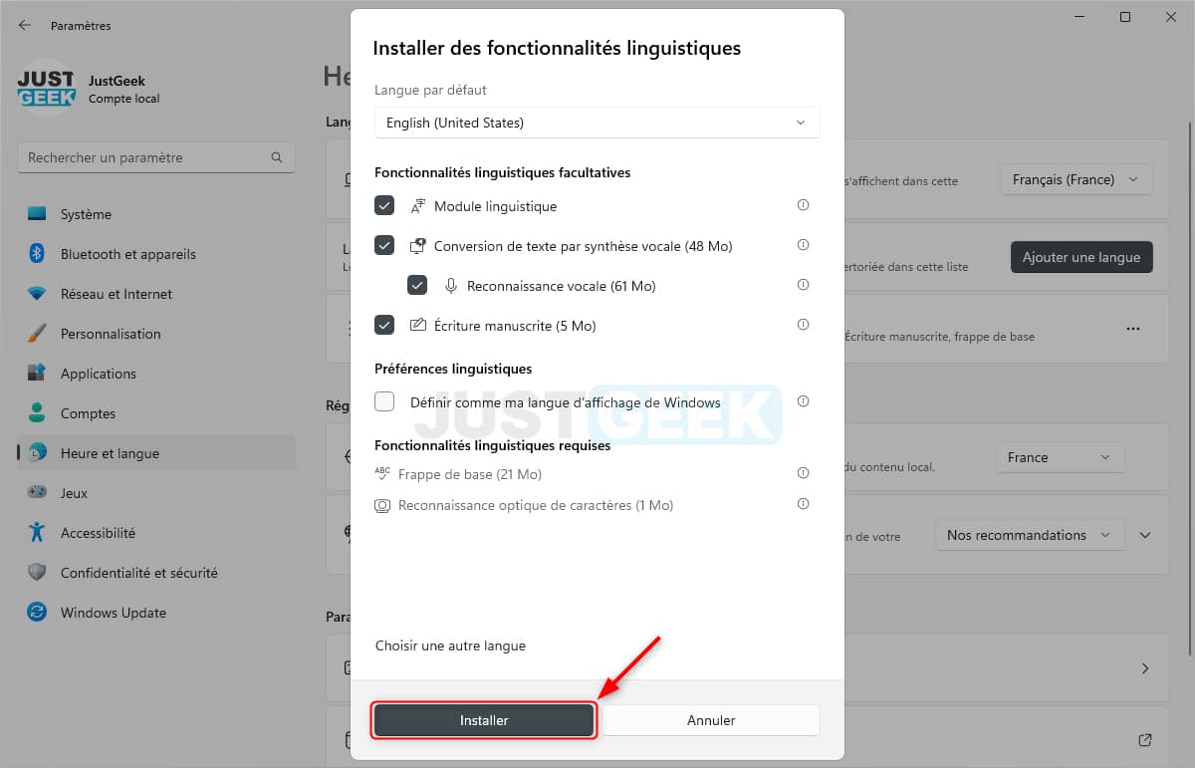Click info icon for Reconnaissance vocale
The image size is (1195, 768).
click(803, 285)
